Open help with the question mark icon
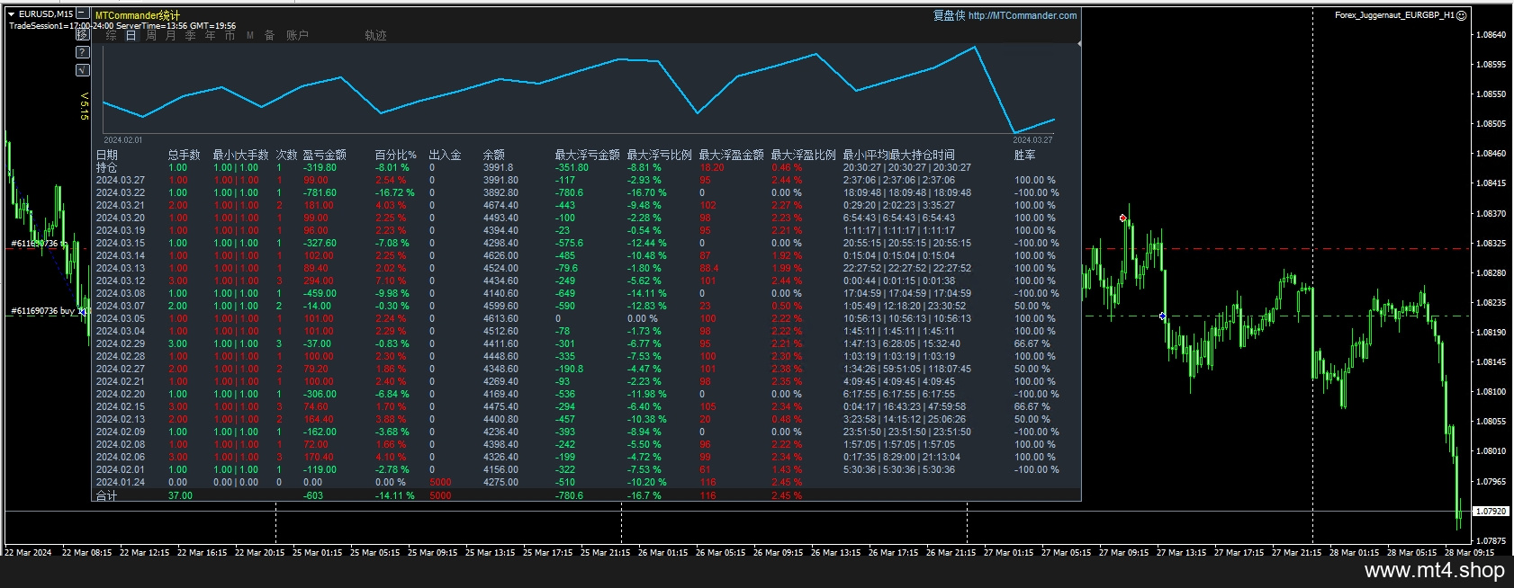Viewport: 1514px width, 588px height. point(83,52)
